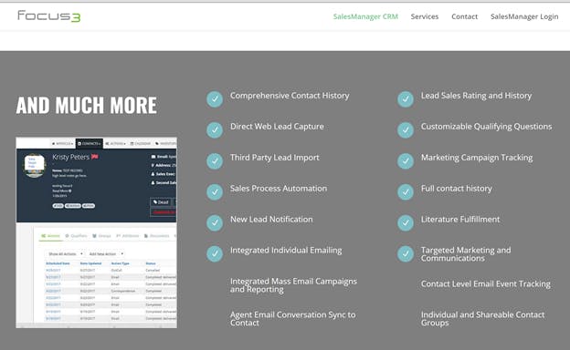Click checkmark icon beside Direct Web Lead Capture
The width and height of the screenshot is (570, 350).
click(x=215, y=129)
